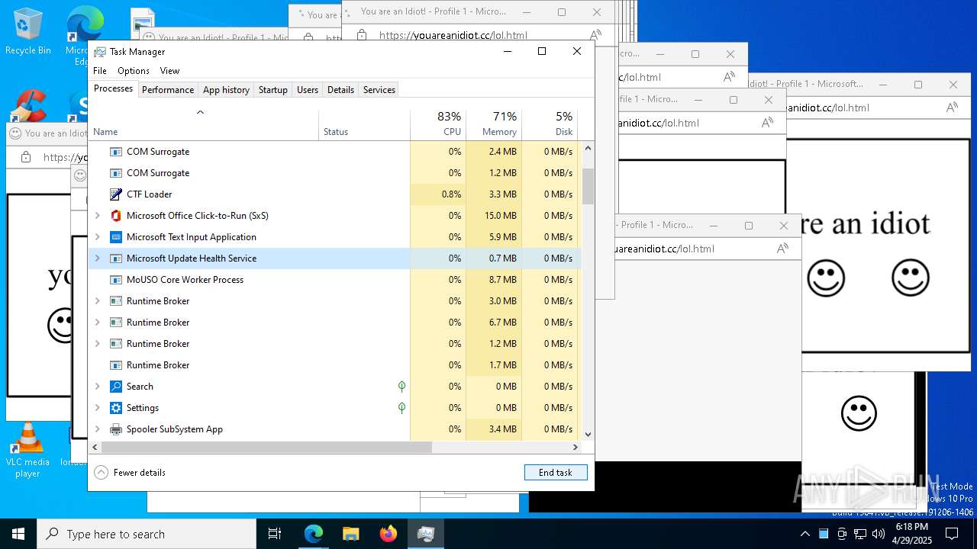The image size is (977, 549).
Task: Switch to the App history tab
Action: coord(226,90)
